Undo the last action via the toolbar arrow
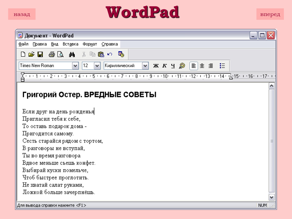The width and height of the screenshot is (292, 219). pos(110,54)
